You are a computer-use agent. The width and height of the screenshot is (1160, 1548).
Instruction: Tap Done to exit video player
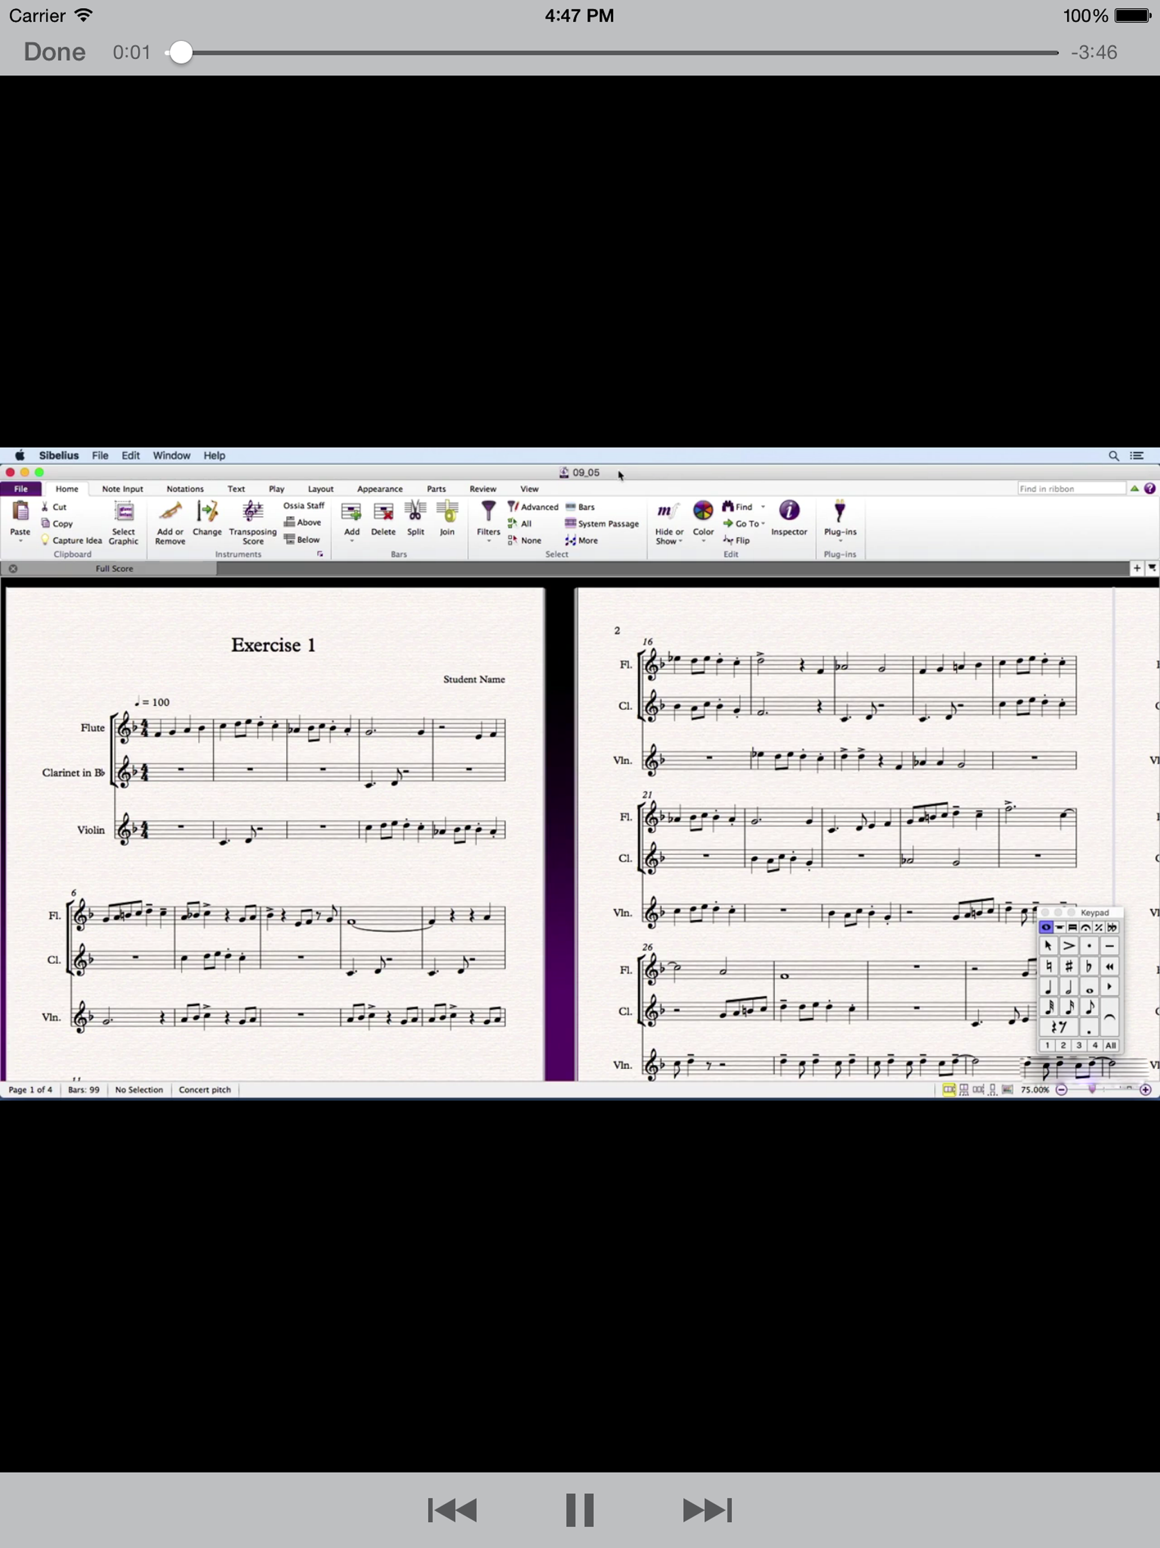(54, 53)
